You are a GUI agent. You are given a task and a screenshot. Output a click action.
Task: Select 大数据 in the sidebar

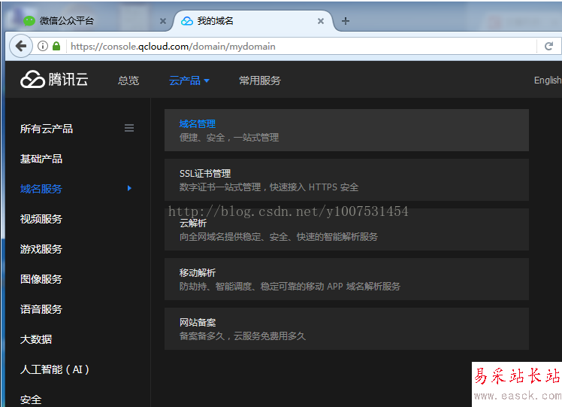point(36,339)
